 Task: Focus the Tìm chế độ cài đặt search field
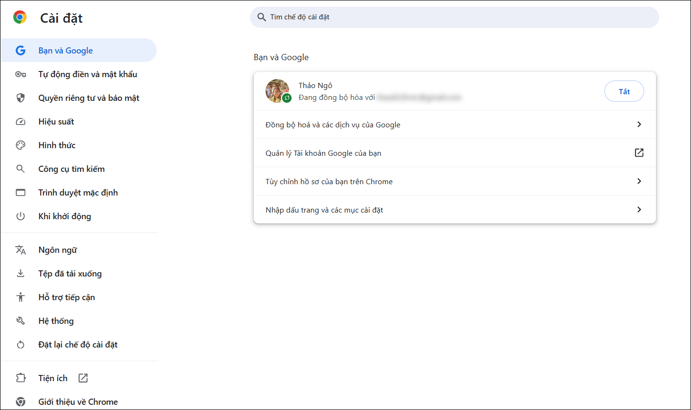(454, 17)
